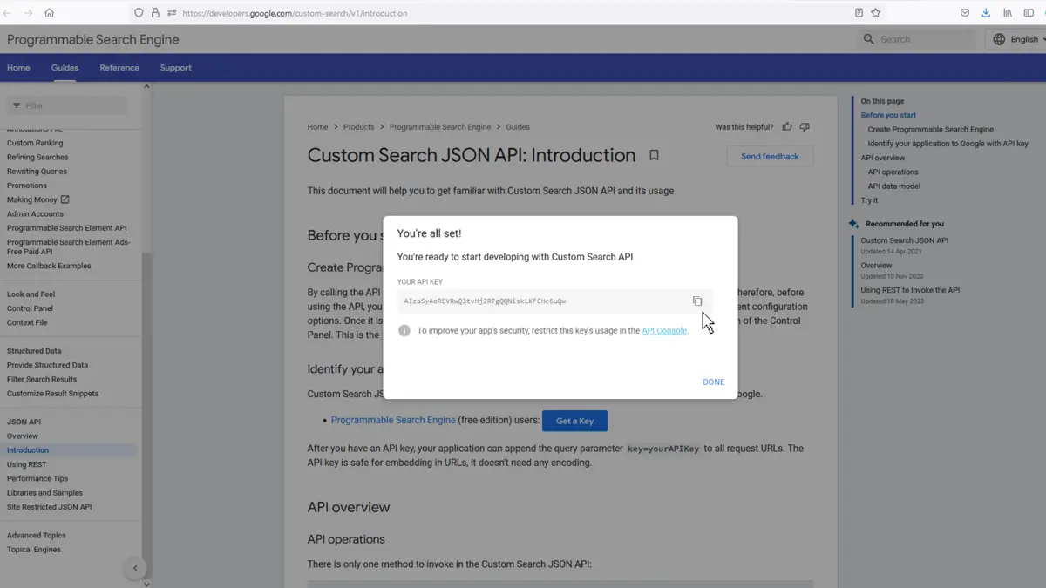
Task: Click the sidebar Filter field
Action: click(x=67, y=105)
